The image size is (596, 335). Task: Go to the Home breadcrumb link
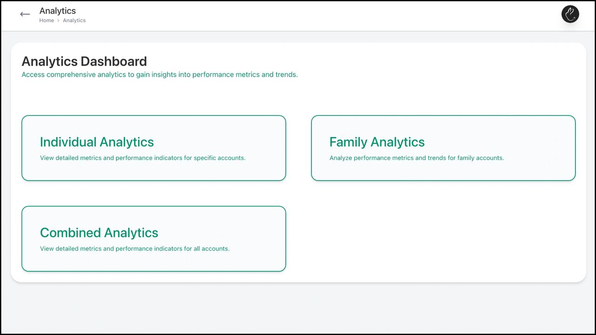point(47,20)
